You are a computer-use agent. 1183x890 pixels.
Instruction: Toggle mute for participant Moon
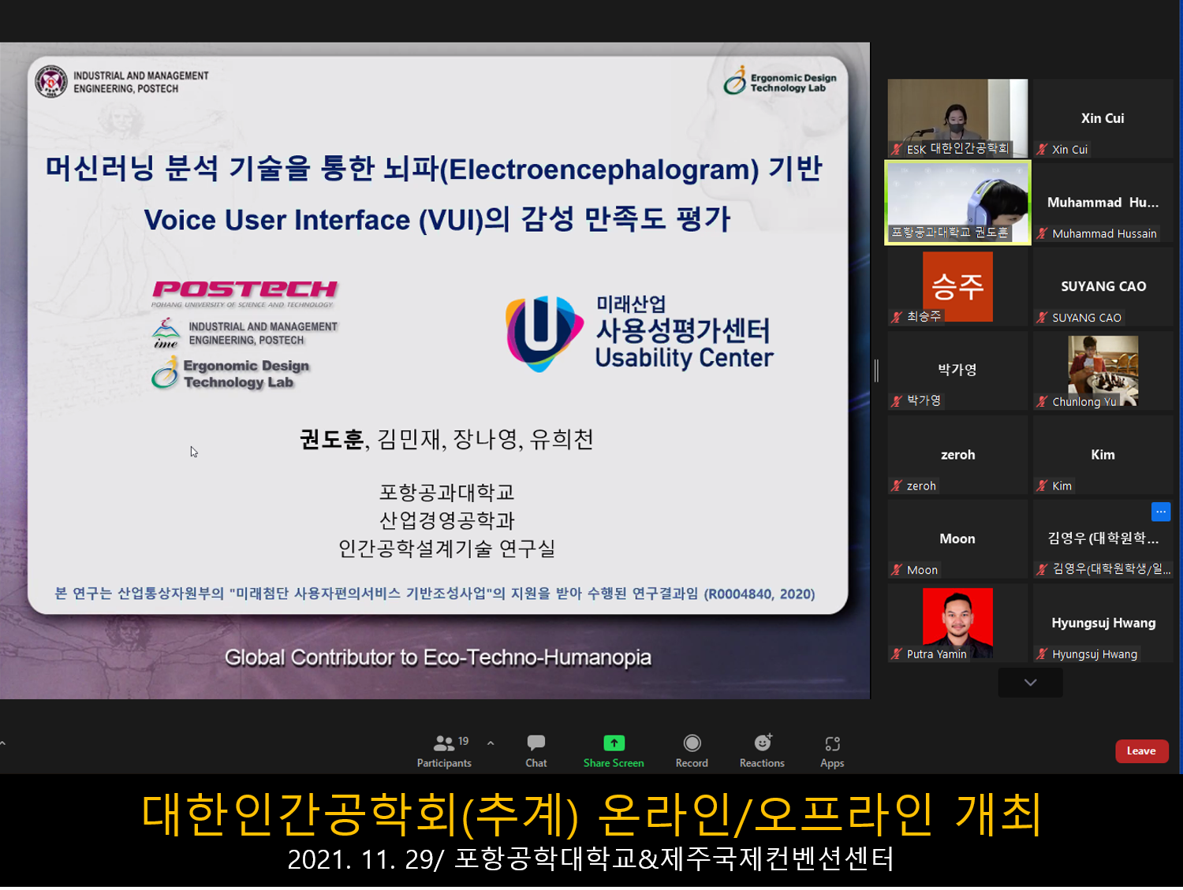point(897,570)
